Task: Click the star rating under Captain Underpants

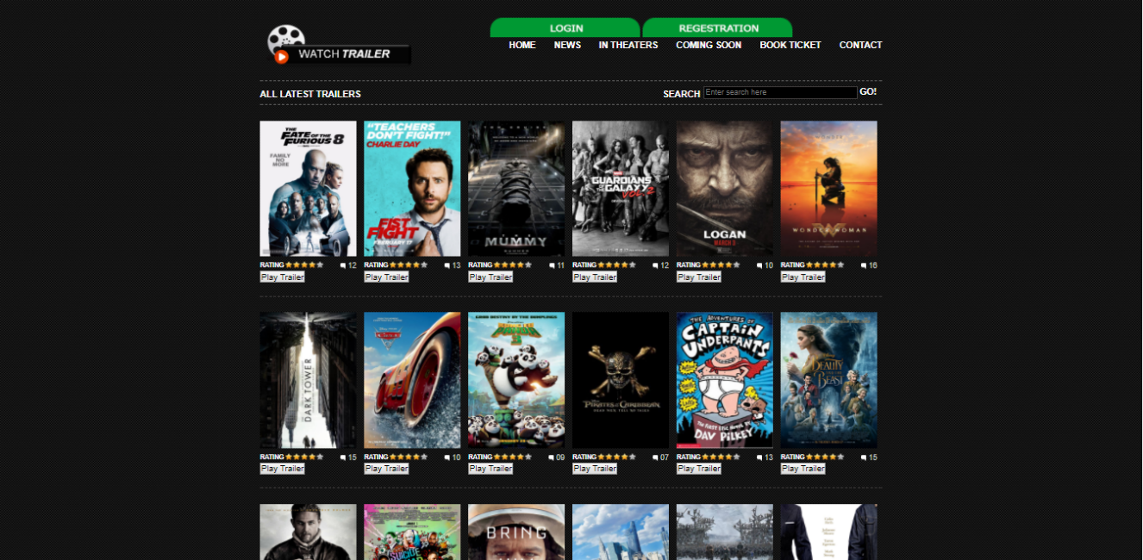Action: [721, 457]
